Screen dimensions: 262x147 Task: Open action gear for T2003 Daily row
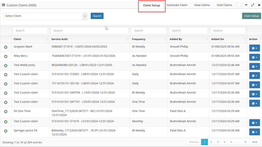click(x=254, y=76)
